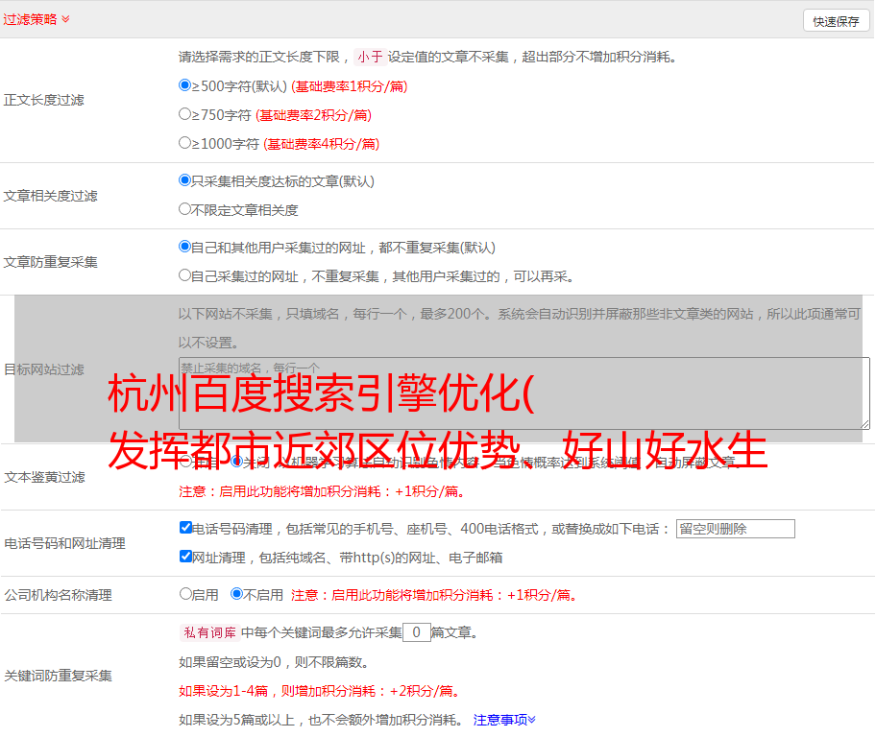Image resolution: width=876 pixels, height=737 pixels.
Task: Click the 目标网站过滤 label
Action: tap(44, 369)
